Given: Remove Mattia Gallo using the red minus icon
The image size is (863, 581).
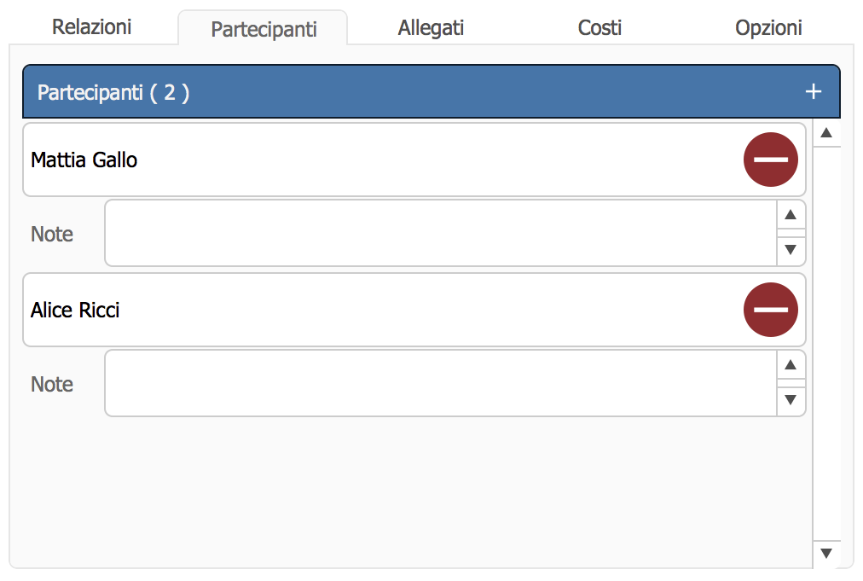Looking at the screenshot, I should (x=771, y=160).
